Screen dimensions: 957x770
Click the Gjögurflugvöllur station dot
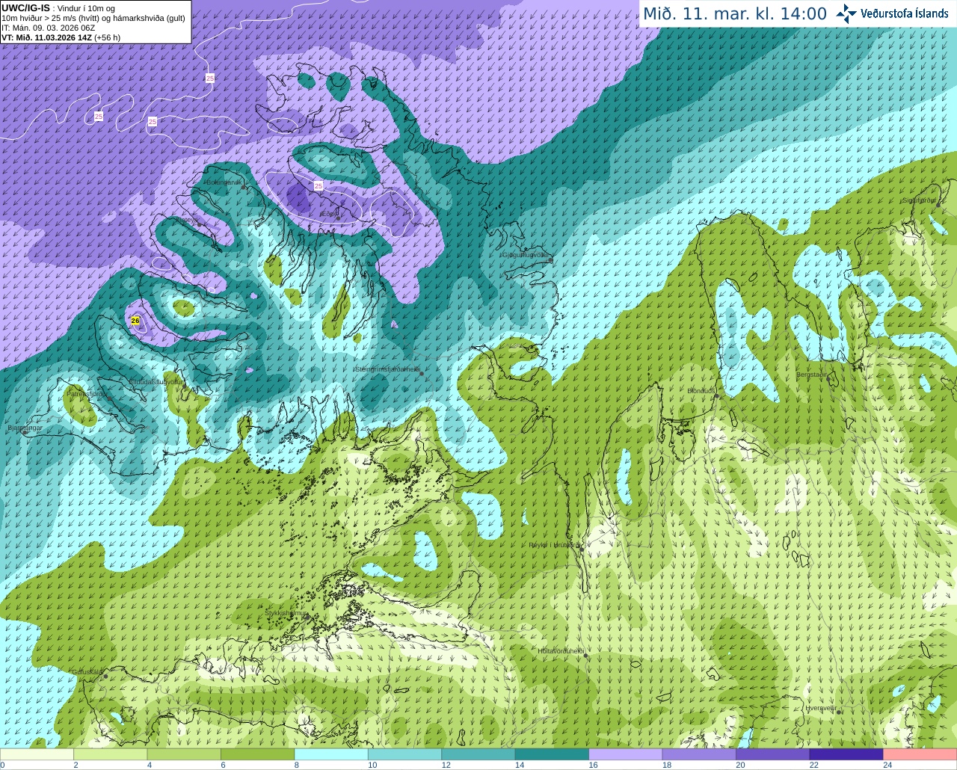coord(551,260)
